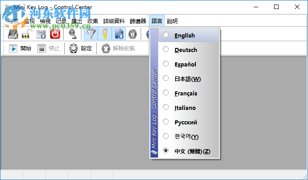Viewport: 308px width, 180px height.
Task: Click the round X icon for 解除安裝
Action: (x=106, y=48)
